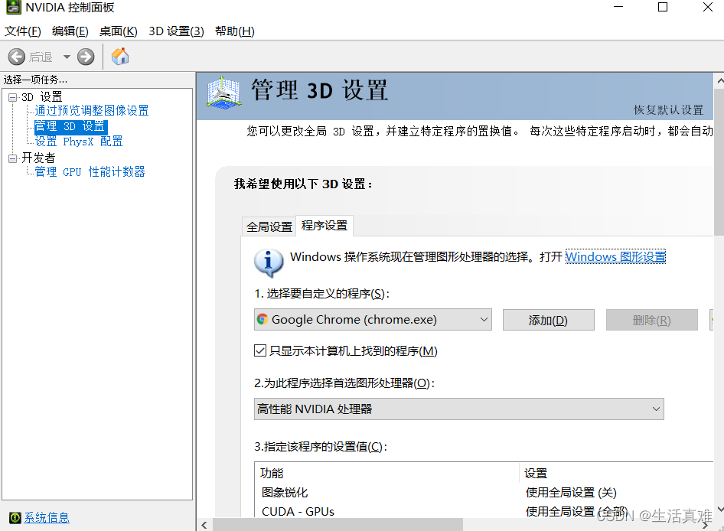Open the 编辑(E) menu
Viewport: 724px width, 531px height.
pyautogui.click(x=70, y=31)
